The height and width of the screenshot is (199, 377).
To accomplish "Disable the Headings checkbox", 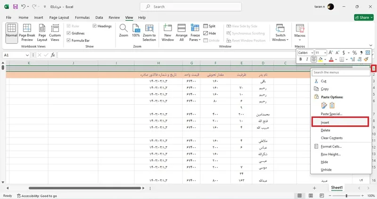I will coord(95,26).
